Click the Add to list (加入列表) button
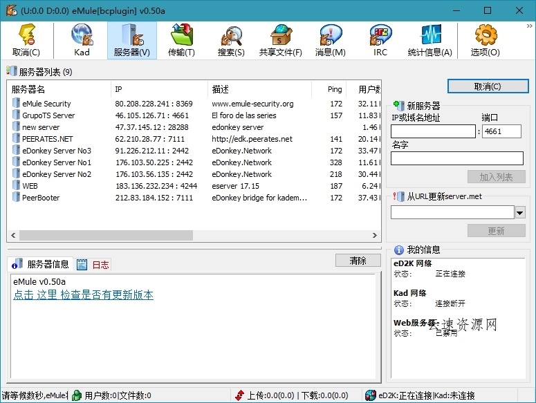Viewport: 536px width, 403px height. (496, 177)
